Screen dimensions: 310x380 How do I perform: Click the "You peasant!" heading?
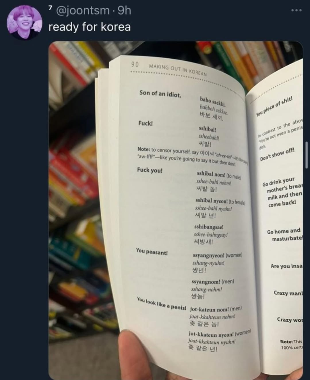coord(152,252)
